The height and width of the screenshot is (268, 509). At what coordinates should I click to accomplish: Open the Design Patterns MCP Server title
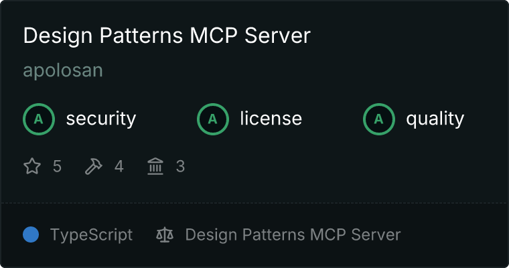tap(167, 36)
